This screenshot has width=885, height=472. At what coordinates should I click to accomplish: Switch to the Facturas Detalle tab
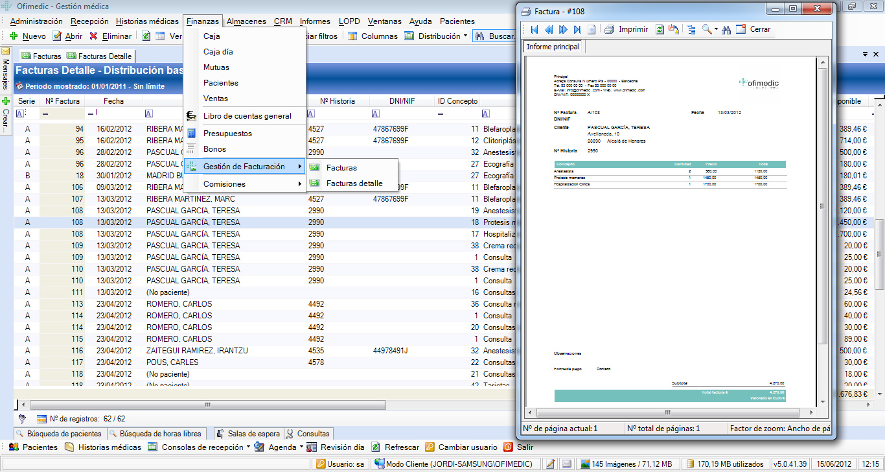pos(99,56)
